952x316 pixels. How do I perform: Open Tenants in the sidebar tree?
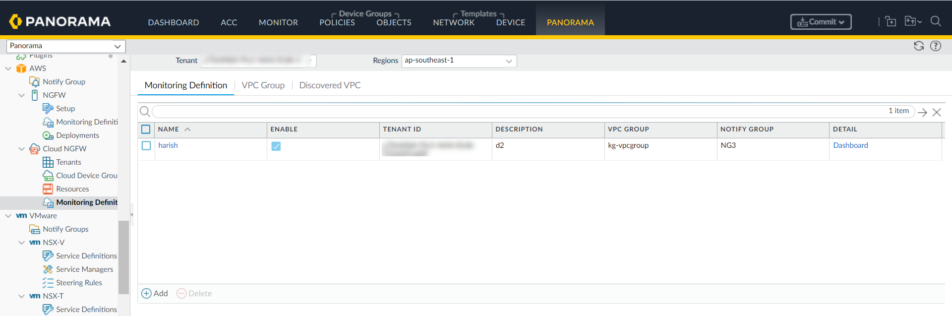tap(68, 162)
